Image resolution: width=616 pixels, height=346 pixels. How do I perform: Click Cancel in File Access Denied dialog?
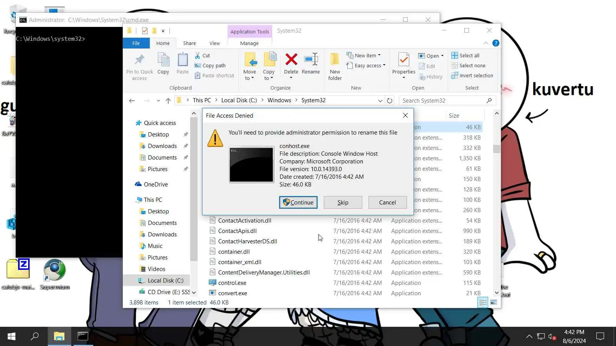pos(387,203)
